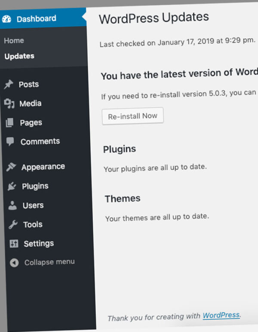Click the Collapse menu text
This screenshot has height=332, width=258.
(x=49, y=262)
